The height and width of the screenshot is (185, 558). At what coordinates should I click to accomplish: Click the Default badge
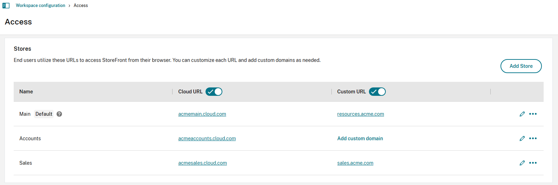tap(44, 114)
